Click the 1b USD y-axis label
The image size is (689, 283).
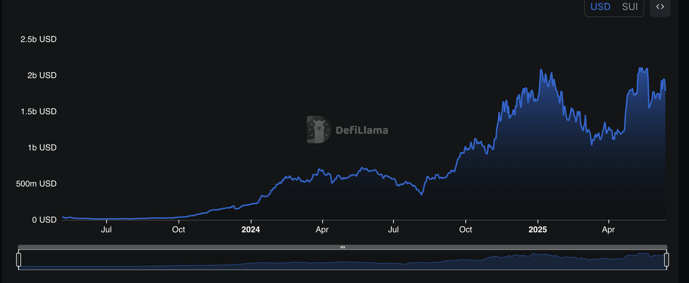tap(42, 148)
